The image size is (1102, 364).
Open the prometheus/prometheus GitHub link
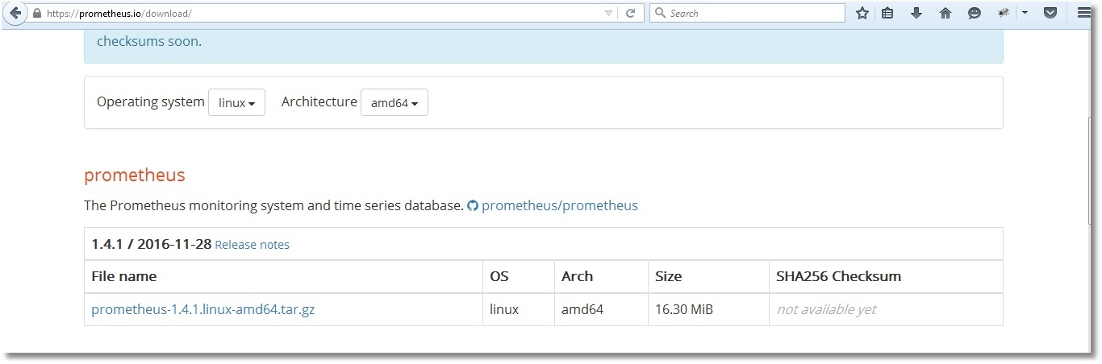pos(559,205)
